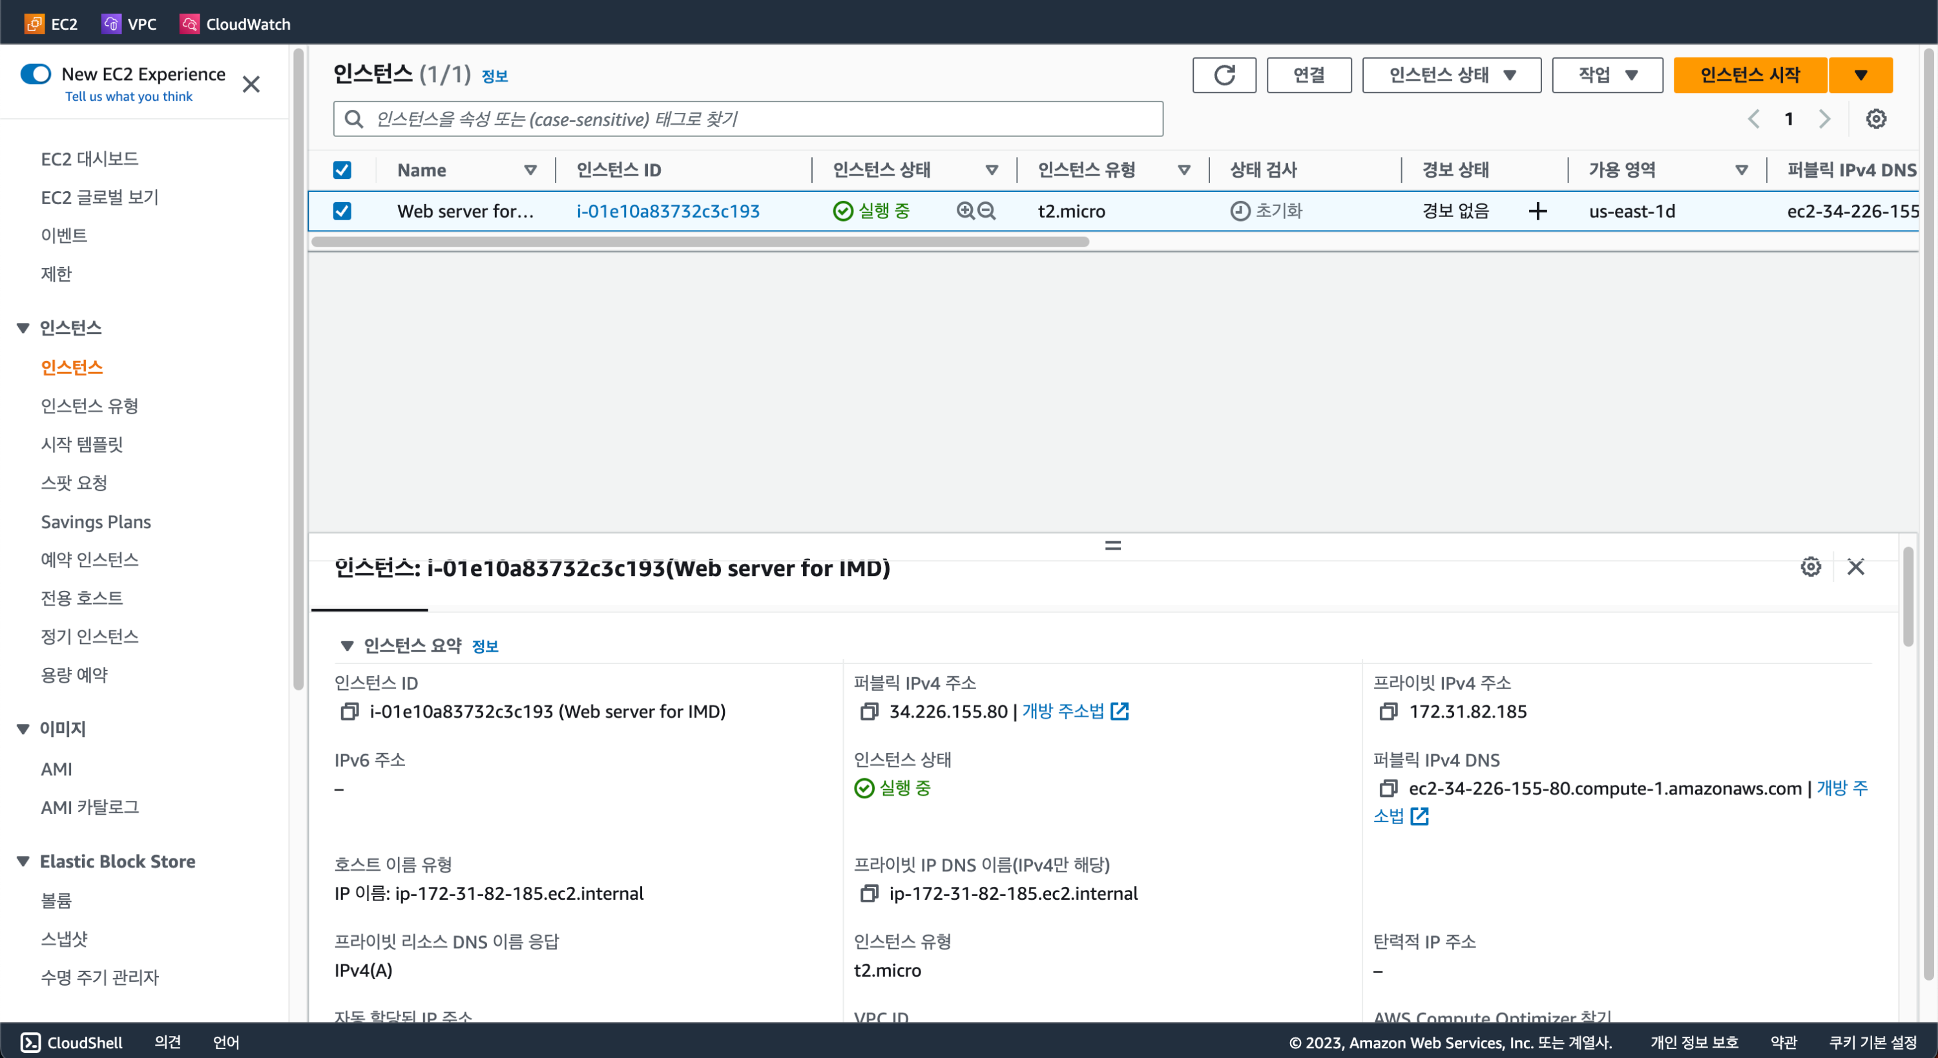1938x1058 pixels.
Task: Click the 연결 connect button
Action: [1308, 76]
